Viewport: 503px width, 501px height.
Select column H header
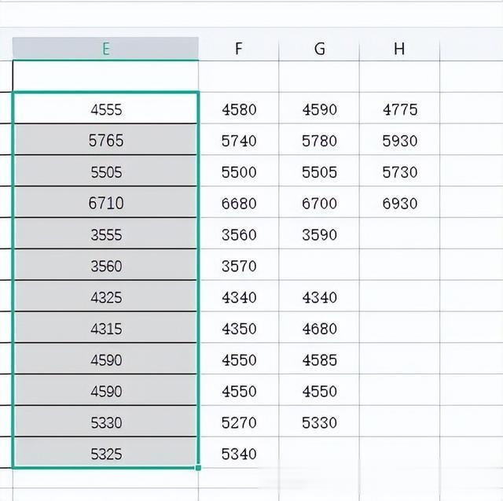click(399, 49)
